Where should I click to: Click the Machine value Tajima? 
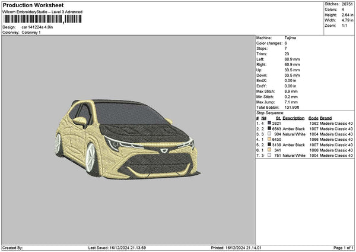click(291, 37)
